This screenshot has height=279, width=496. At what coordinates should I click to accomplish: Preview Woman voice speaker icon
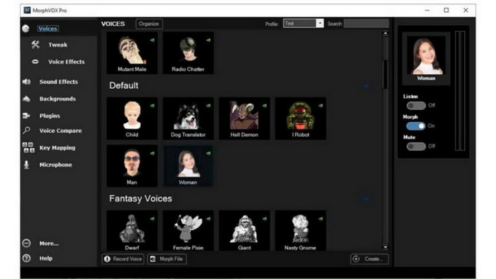point(209,153)
